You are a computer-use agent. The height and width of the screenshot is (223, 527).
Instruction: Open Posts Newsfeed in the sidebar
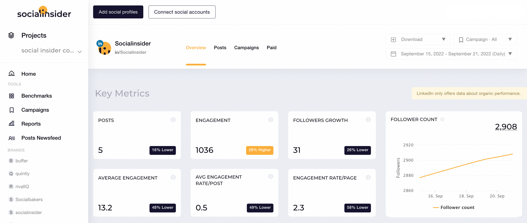click(41, 138)
